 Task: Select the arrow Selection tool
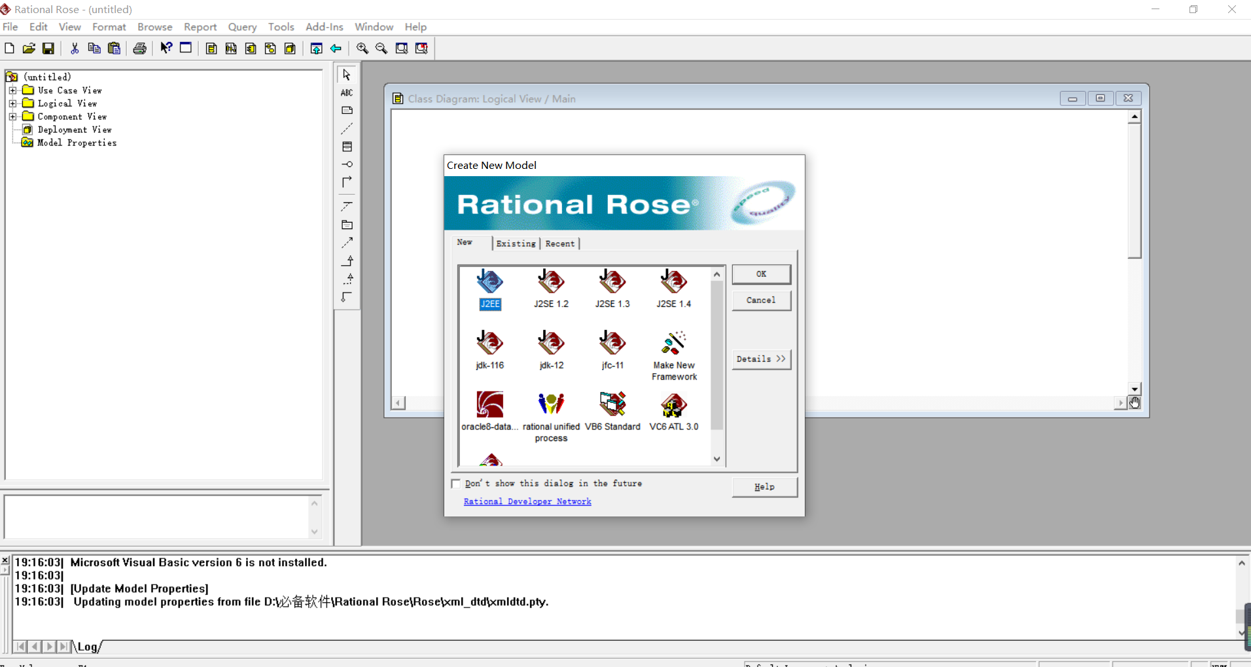(x=347, y=75)
